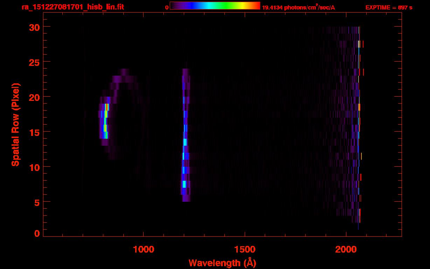Viewport: 430px width, 269px height.
Task: Click the colorbar minimum value 0
Action: [167, 7]
